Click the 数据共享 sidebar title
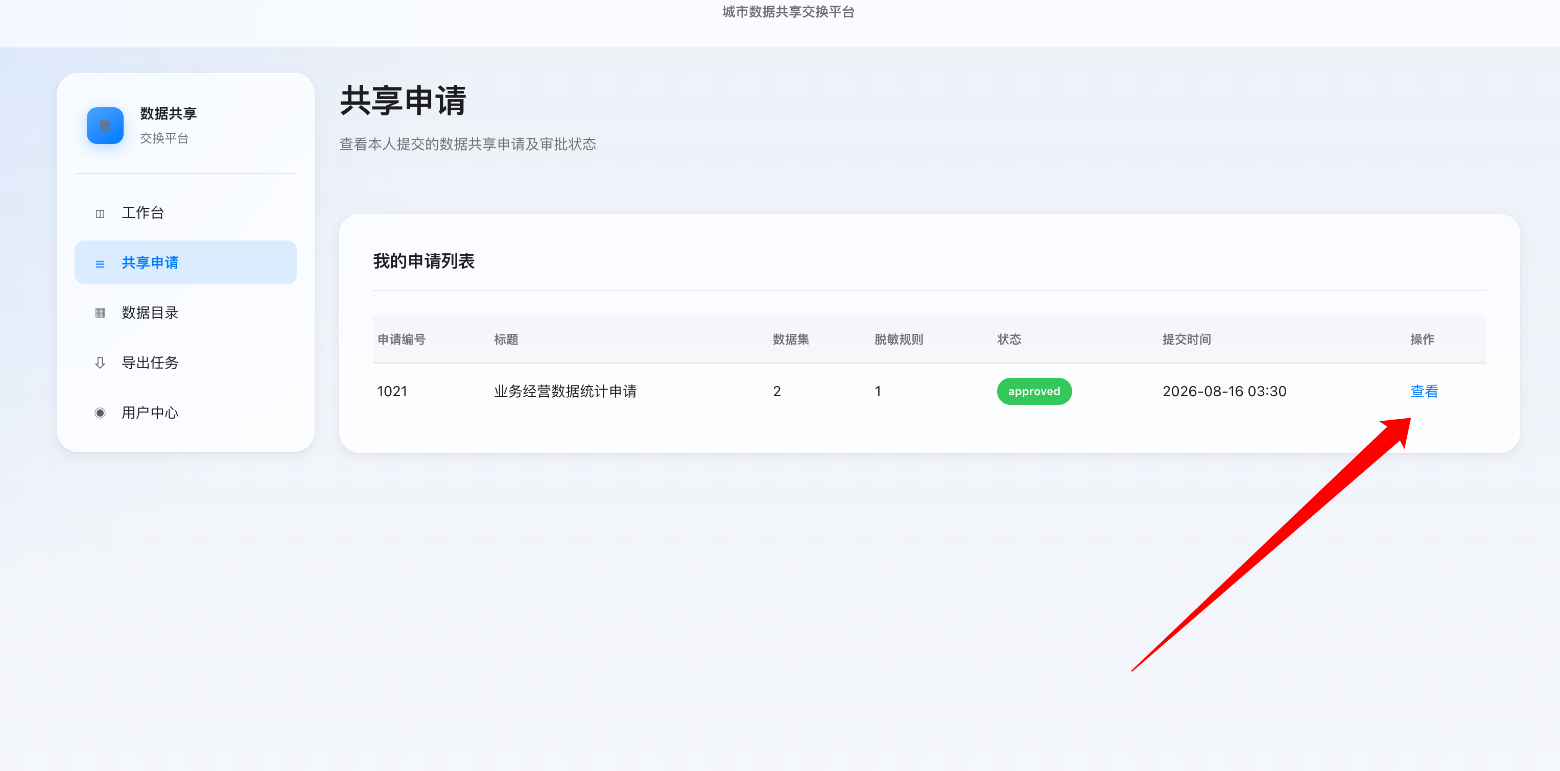Screen dimensions: 1560x771 coord(169,113)
